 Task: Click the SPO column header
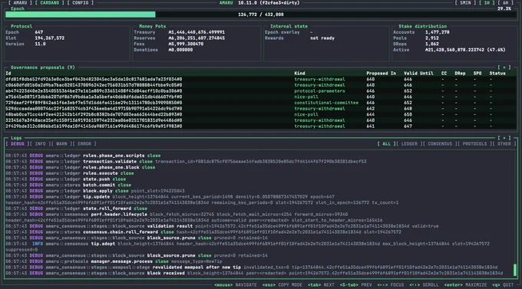coord(477,74)
